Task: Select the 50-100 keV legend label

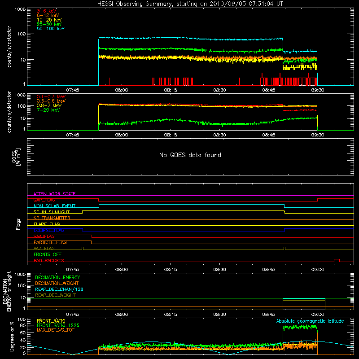Action: pyautogui.click(x=51, y=29)
